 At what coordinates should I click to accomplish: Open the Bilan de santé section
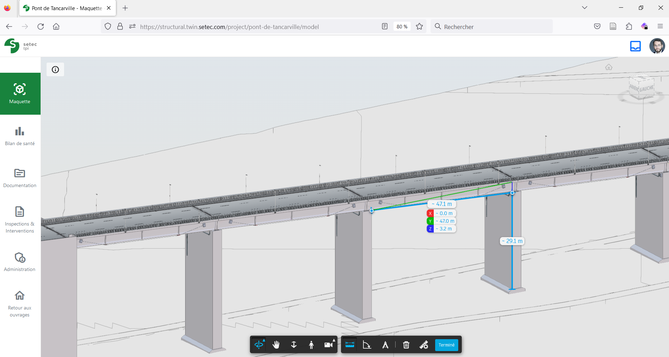[20, 136]
